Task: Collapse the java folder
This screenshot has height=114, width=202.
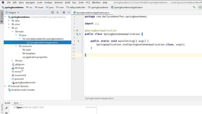Action: pos(16,35)
